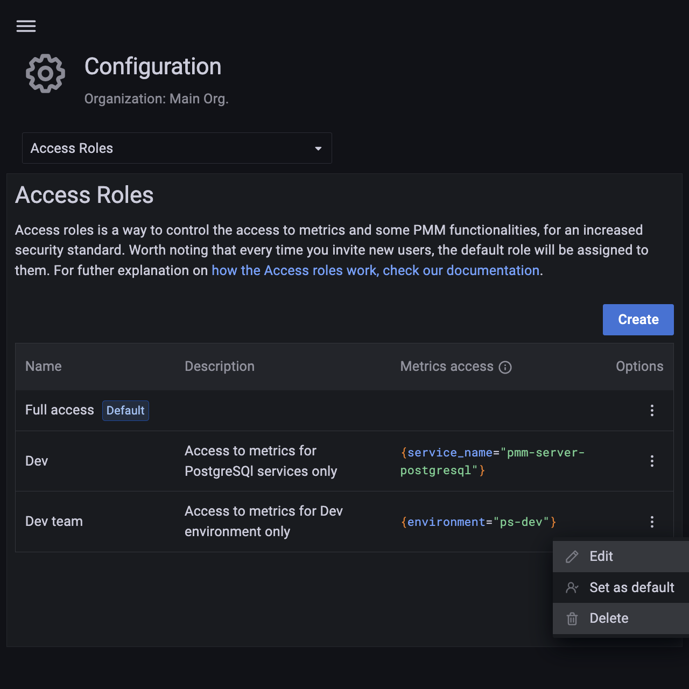The width and height of the screenshot is (689, 689).
Task: Click the Configuration page title
Action: coord(153,67)
